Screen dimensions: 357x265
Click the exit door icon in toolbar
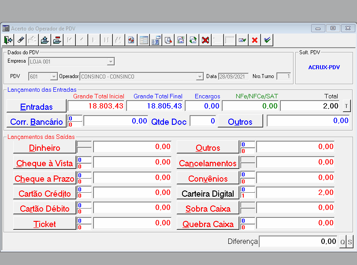pyautogui.click(x=8, y=40)
